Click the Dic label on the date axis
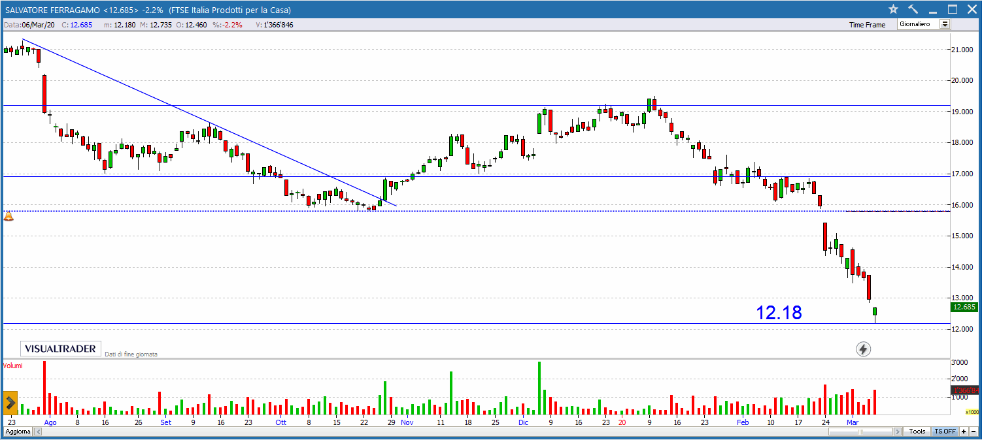 523,422
